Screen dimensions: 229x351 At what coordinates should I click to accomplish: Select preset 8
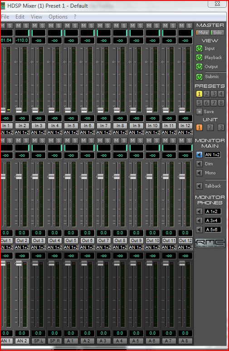tap(221, 103)
